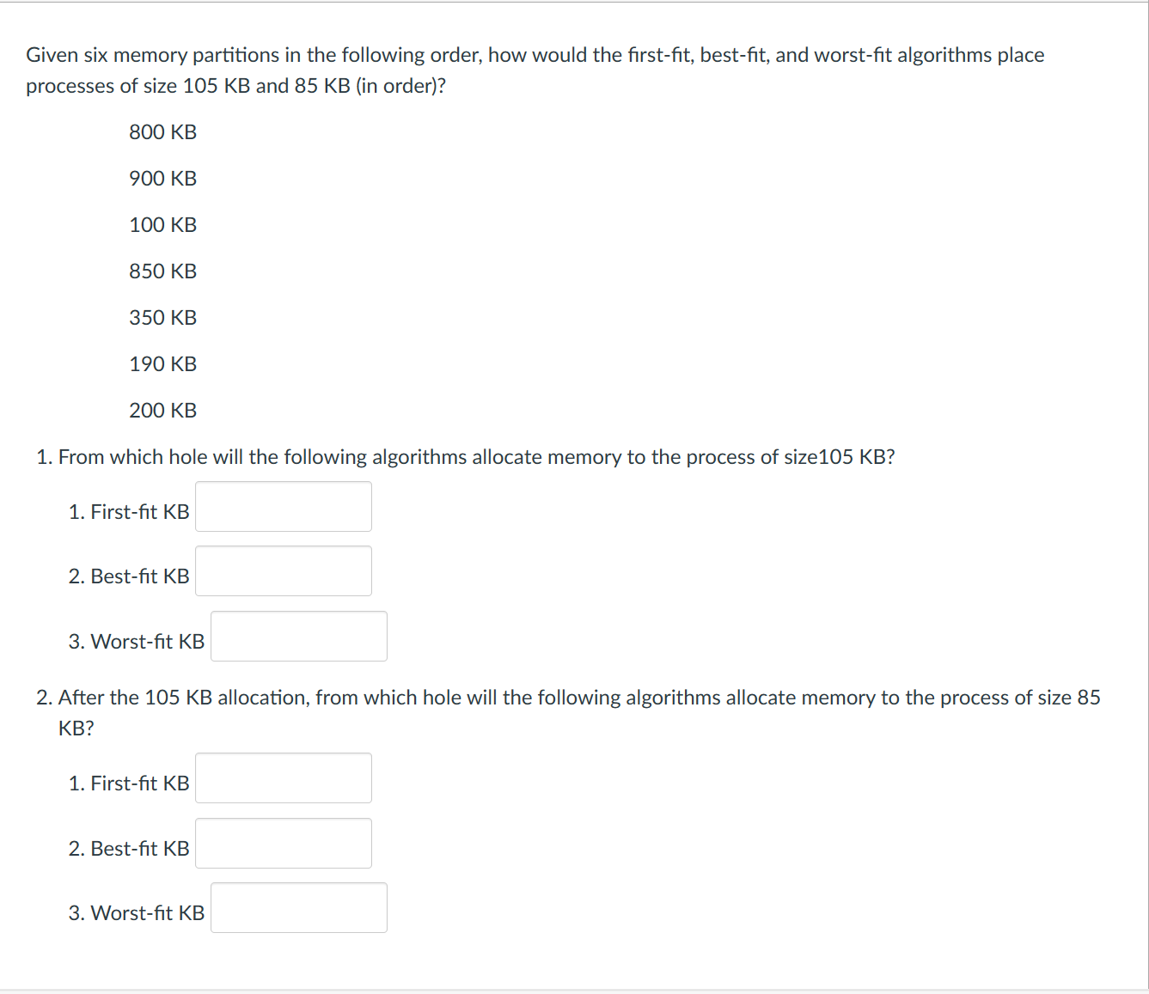This screenshot has width=1149, height=994.
Task: Click the First-fit KB input under question 1
Action: pyautogui.click(x=283, y=507)
